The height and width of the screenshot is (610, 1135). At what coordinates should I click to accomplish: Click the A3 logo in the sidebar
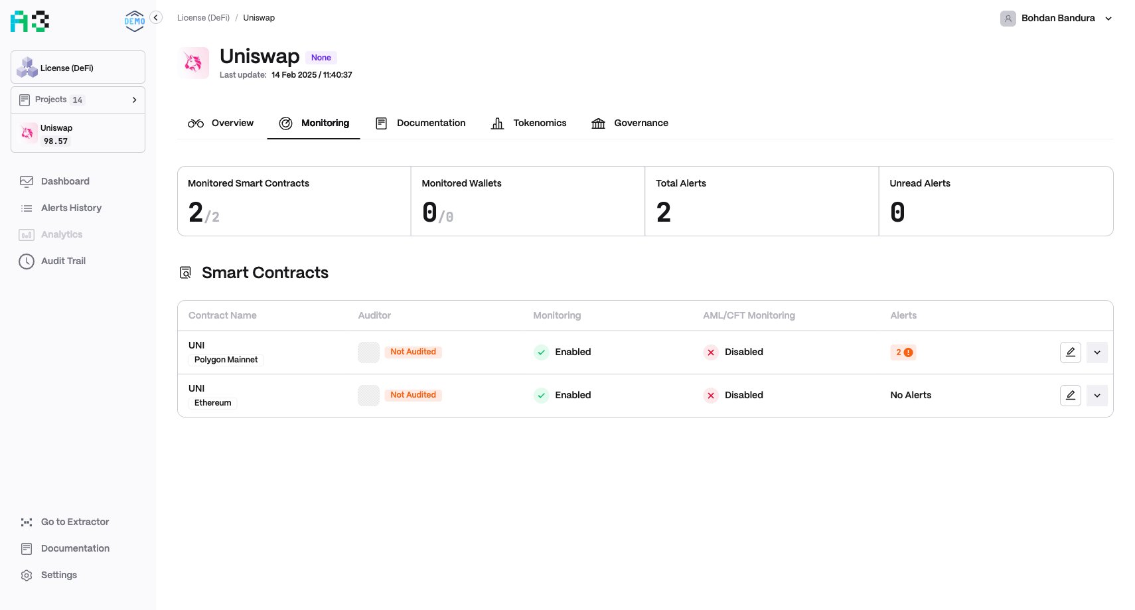[30, 21]
